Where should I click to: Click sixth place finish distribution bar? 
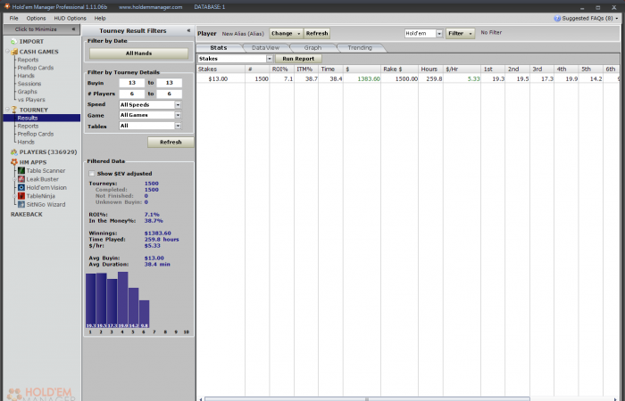[144, 314]
